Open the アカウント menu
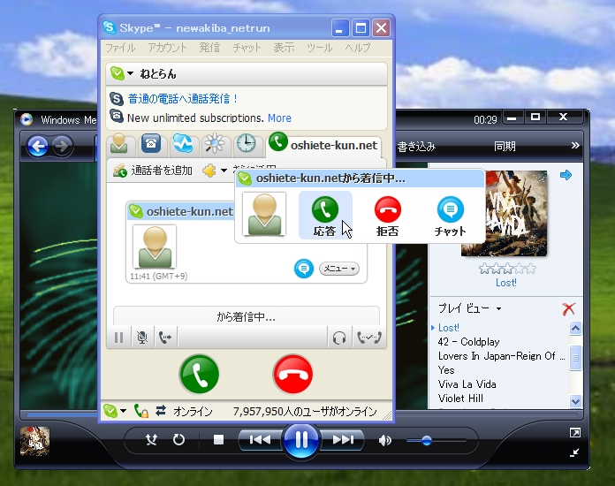Screen dimensions: 615x486 pos(168,48)
